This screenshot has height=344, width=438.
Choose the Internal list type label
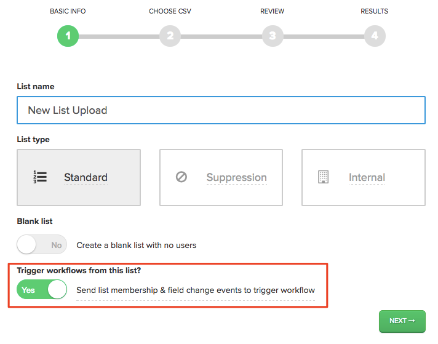pyautogui.click(x=367, y=177)
